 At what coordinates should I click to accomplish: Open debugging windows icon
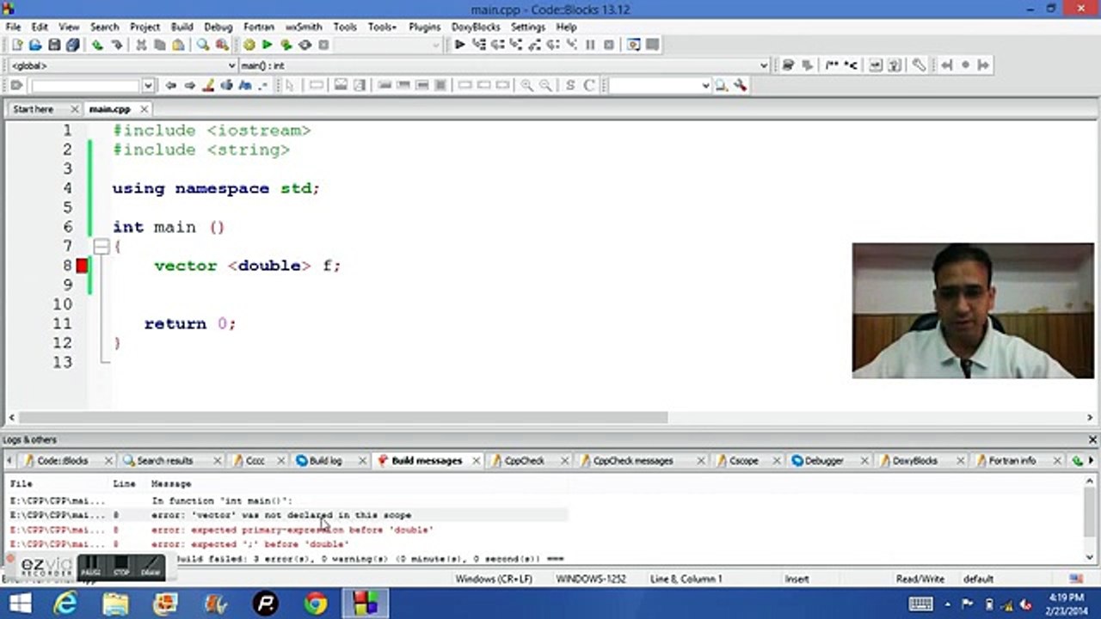[x=634, y=45]
